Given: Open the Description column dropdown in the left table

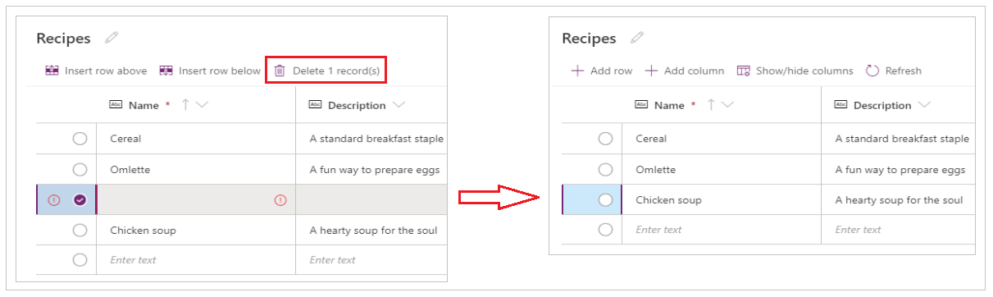Looking at the screenshot, I should tap(399, 105).
